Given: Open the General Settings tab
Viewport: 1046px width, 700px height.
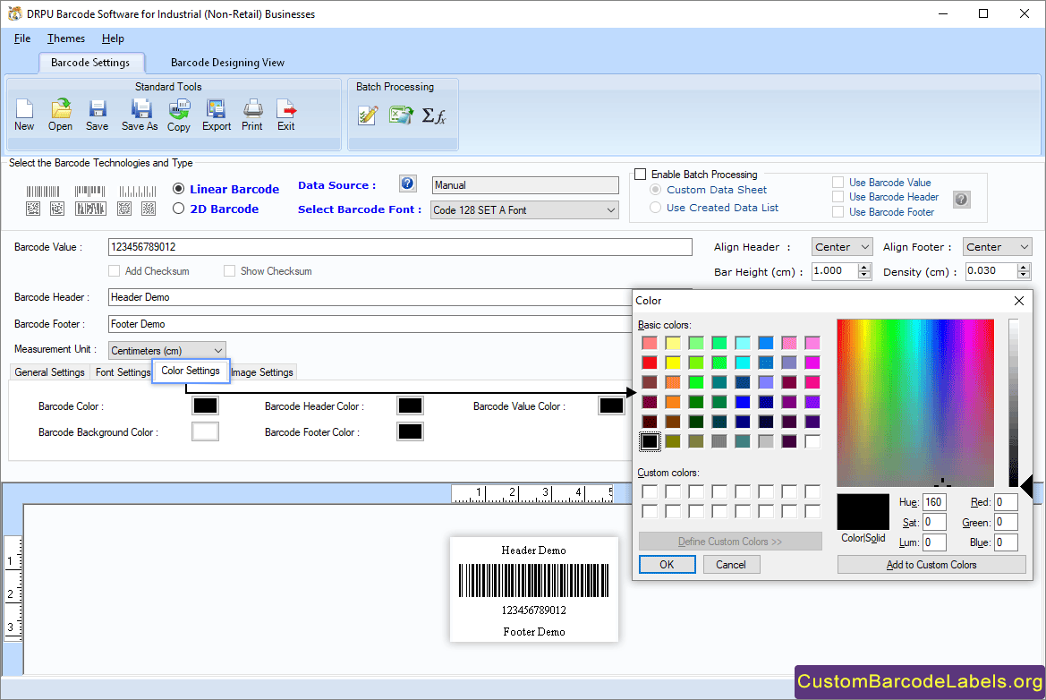Looking at the screenshot, I should point(49,372).
